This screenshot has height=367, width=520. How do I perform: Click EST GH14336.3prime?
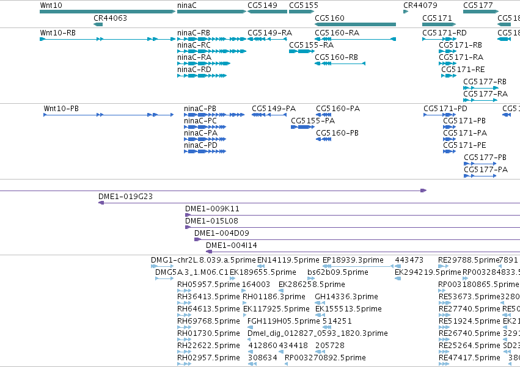point(320,303)
